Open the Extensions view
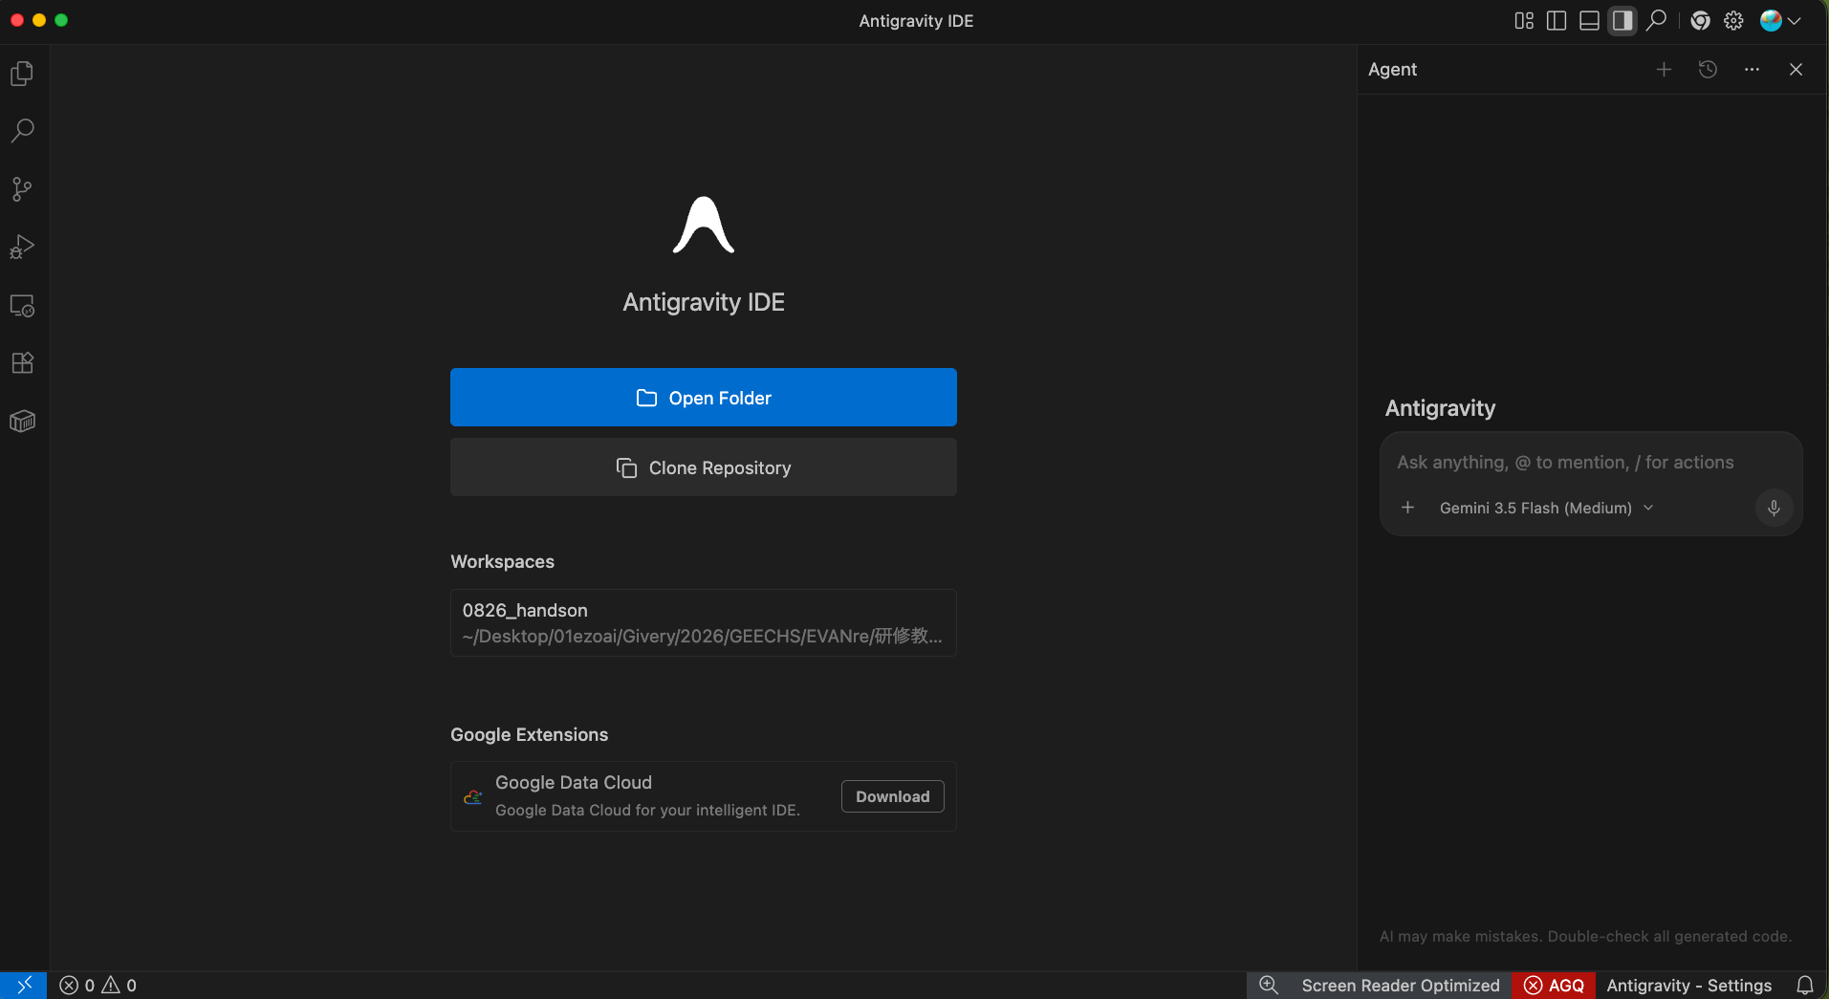 (x=23, y=363)
